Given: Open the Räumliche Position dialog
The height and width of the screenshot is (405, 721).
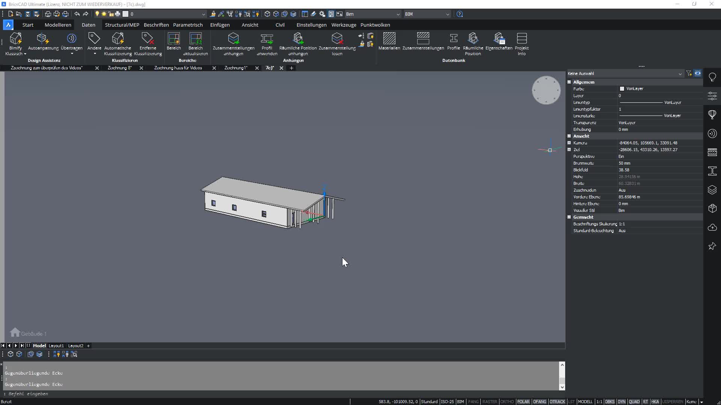Looking at the screenshot, I should tap(473, 44).
